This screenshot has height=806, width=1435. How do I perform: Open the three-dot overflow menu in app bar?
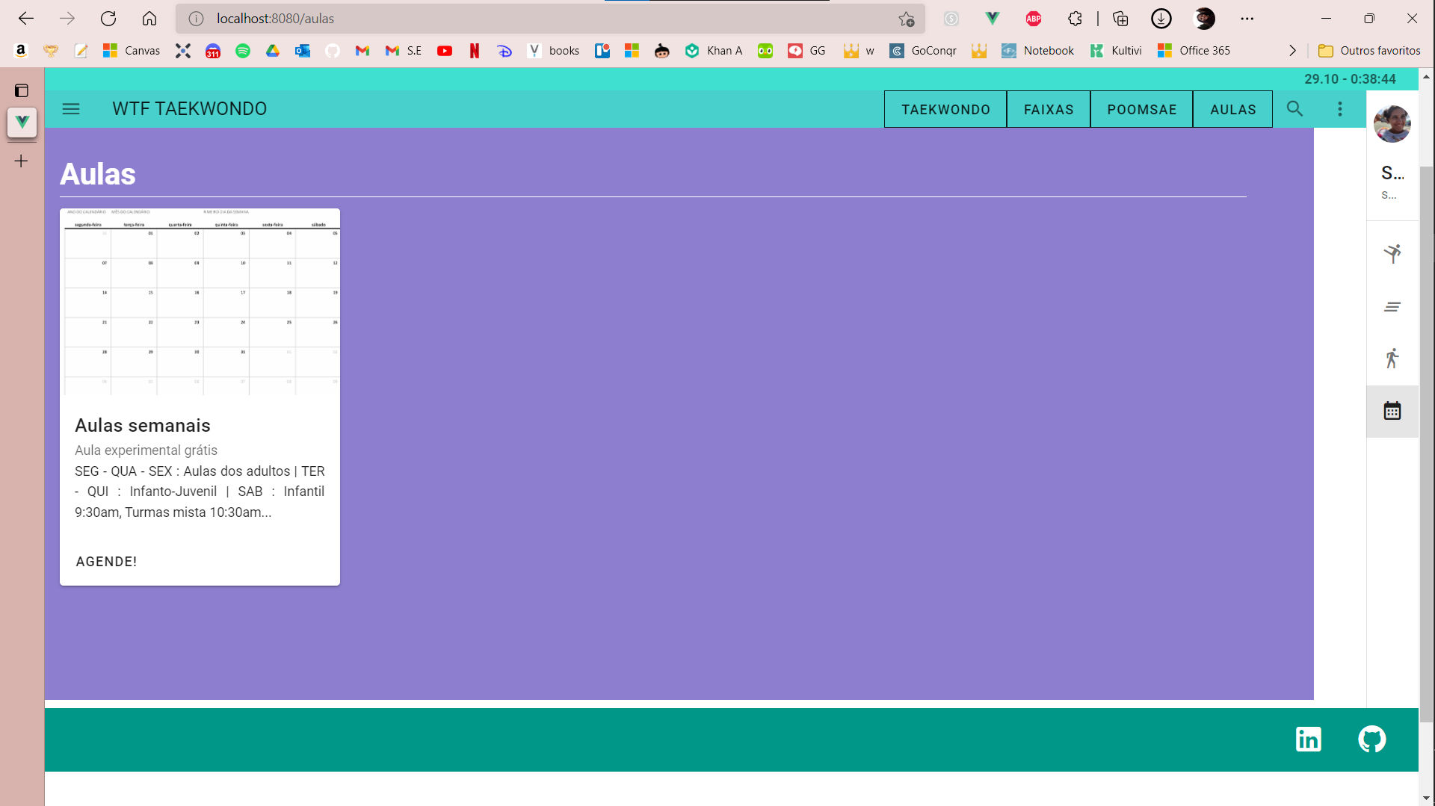[x=1340, y=109]
